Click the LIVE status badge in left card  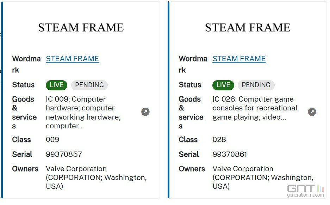point(56,85)
